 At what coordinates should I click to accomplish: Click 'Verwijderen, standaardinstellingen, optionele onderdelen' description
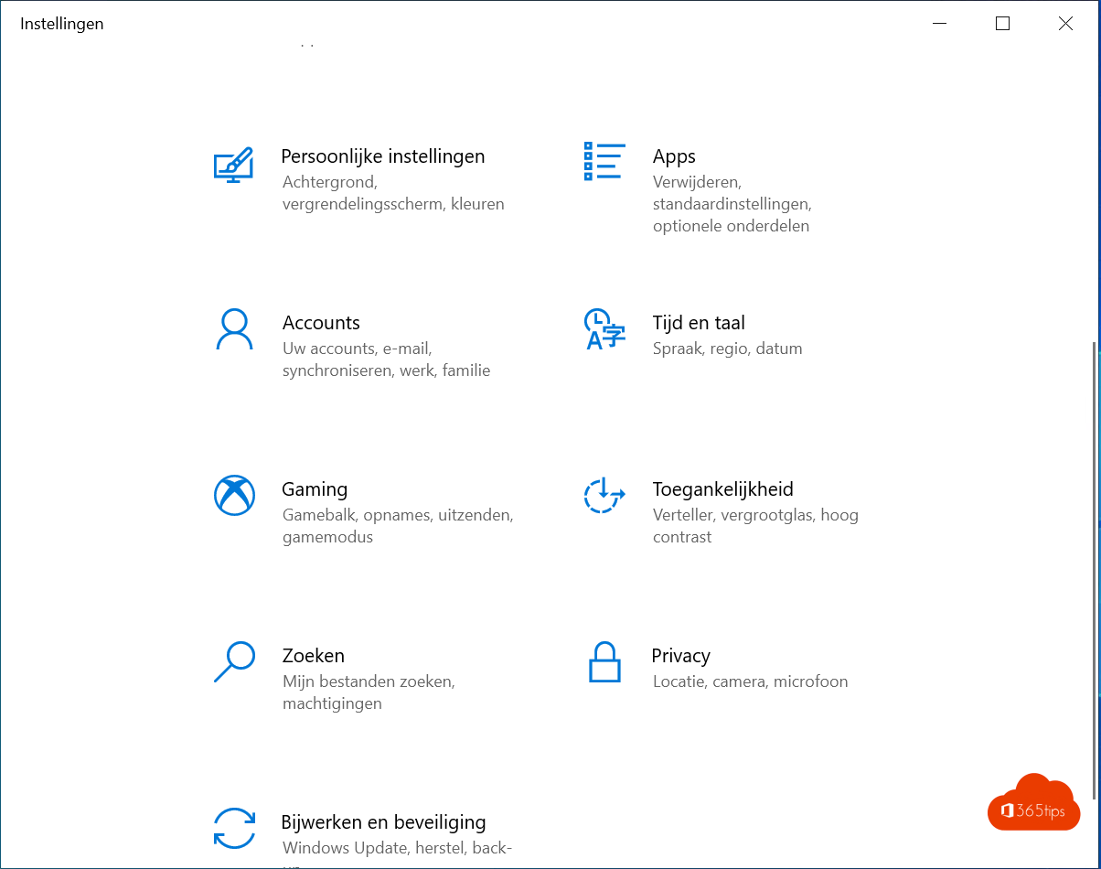[732, 204]
